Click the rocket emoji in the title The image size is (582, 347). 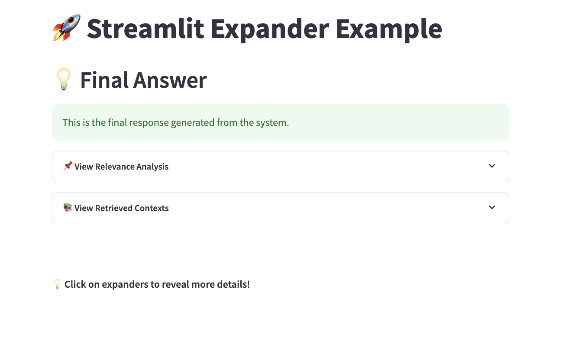point(66,28)
